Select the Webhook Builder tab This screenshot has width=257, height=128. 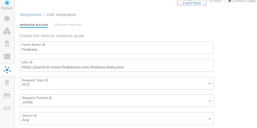coord(34,25)
